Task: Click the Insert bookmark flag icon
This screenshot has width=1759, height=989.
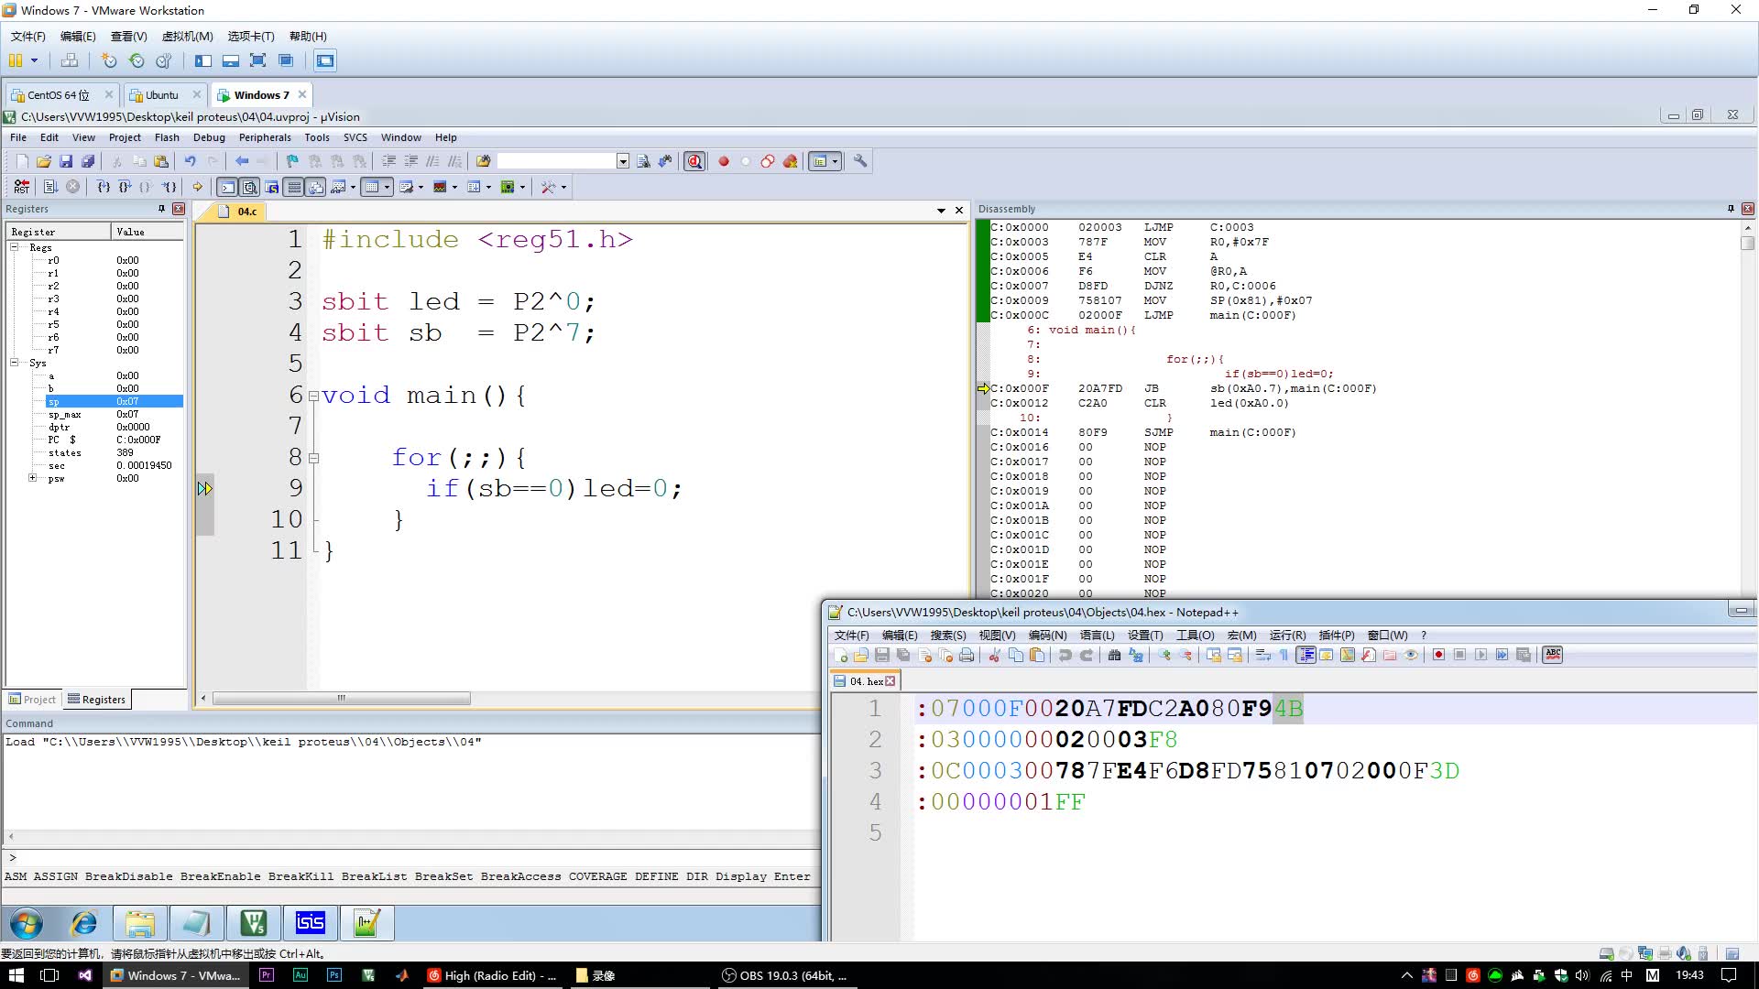Action: coord(292,161)
